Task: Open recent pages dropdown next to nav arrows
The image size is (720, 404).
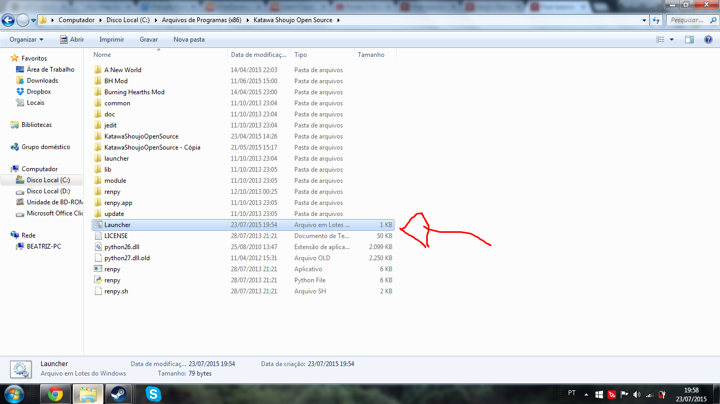Action: pos(34,20)
